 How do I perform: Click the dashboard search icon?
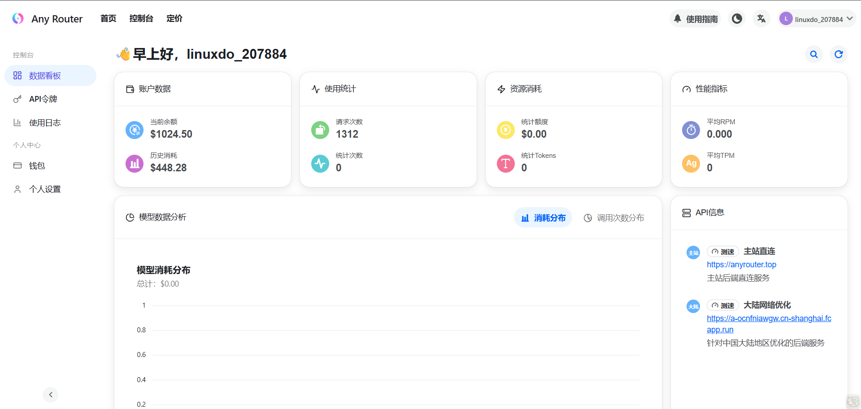click(814, 54)
